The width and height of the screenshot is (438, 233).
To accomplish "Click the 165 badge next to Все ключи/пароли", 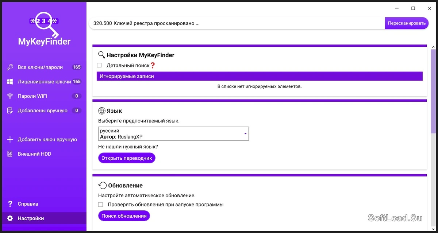I will 77,67.
